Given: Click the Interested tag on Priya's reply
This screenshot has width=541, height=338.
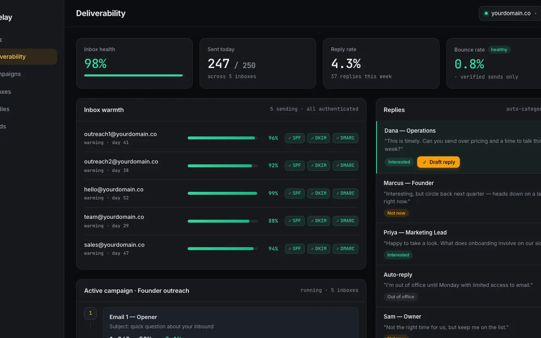Looking at the screenshot, I should point(398,255).
